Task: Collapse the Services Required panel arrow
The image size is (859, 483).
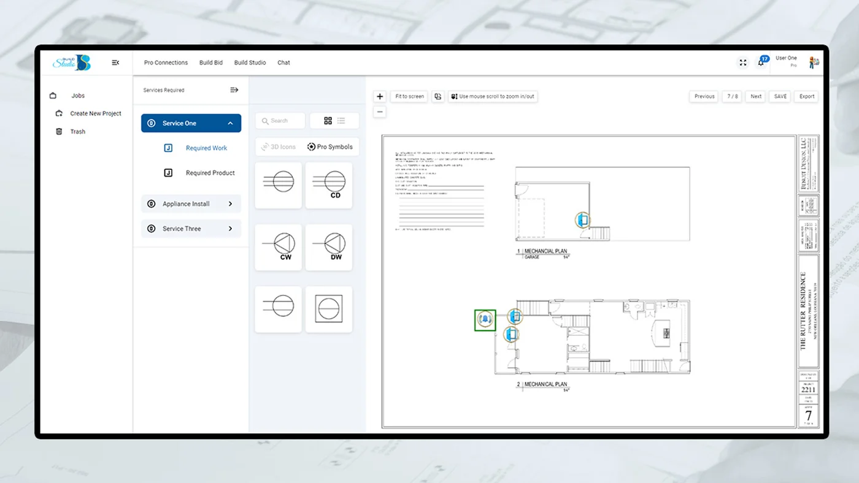Action: pos(234,90)
